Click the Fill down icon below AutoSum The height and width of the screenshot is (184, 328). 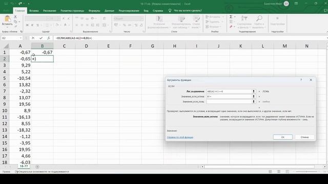click(x=231, y=21)
